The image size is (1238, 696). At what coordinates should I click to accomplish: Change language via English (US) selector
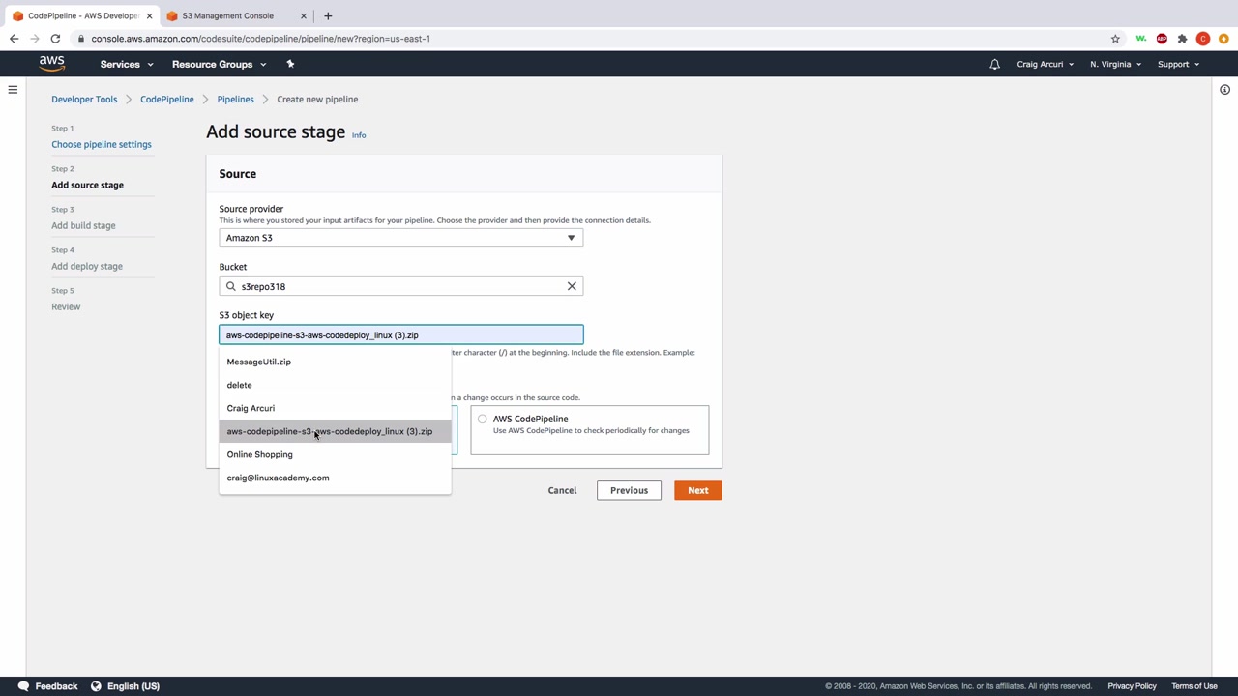125,686
